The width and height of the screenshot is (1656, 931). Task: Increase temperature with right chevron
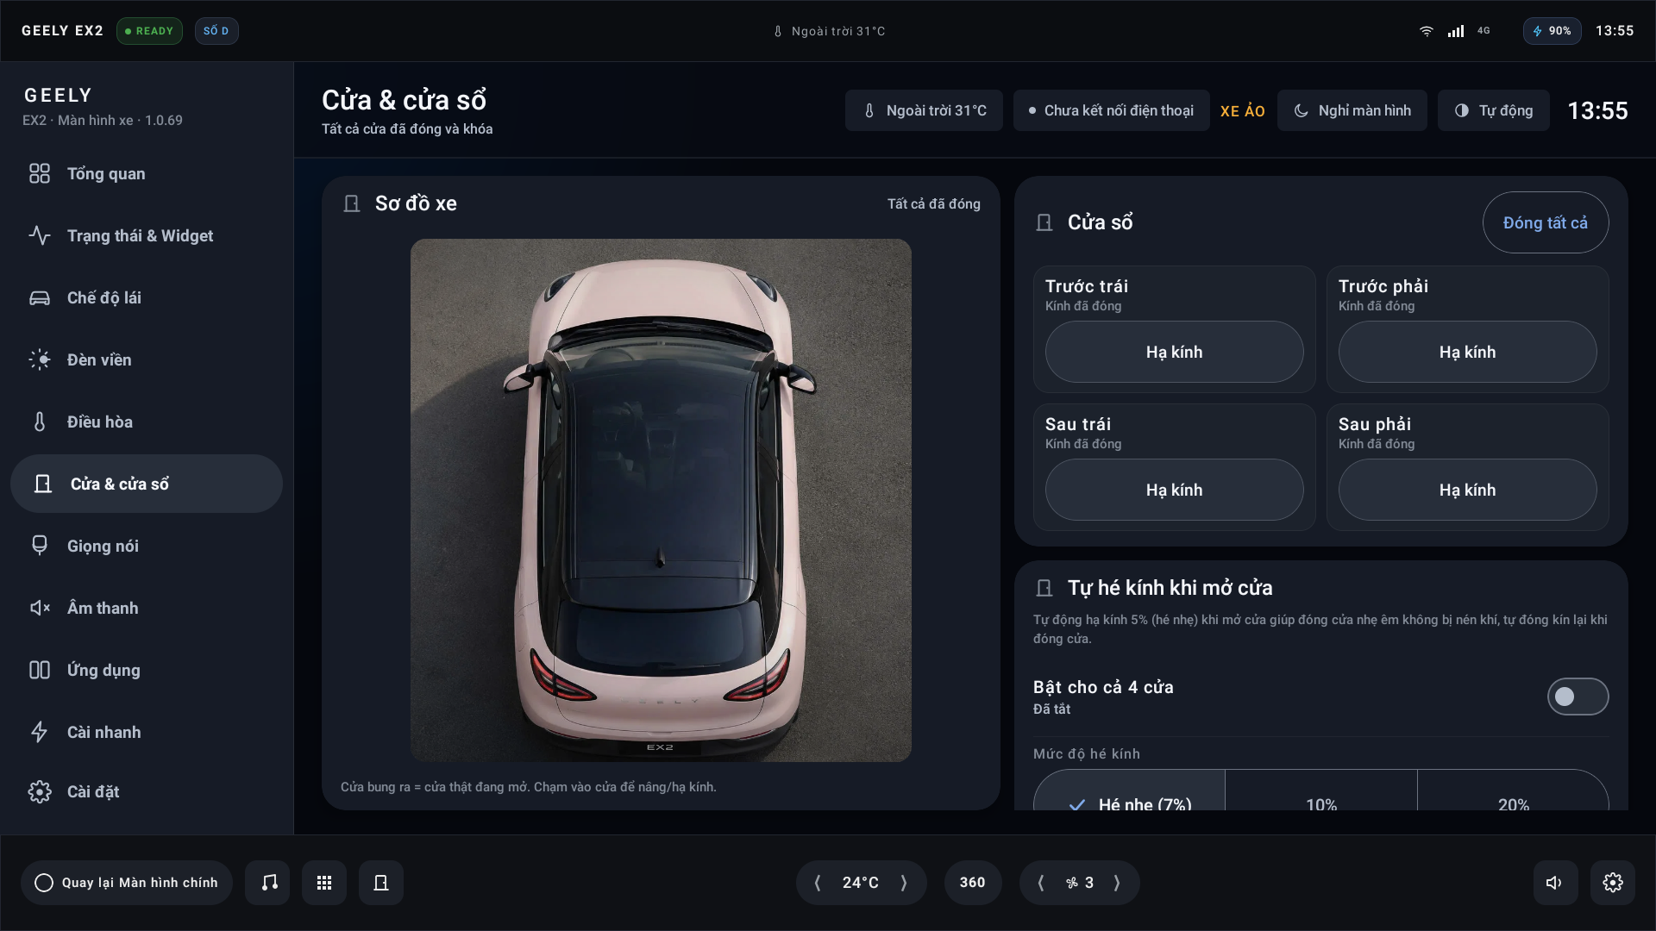click(904, 882)
